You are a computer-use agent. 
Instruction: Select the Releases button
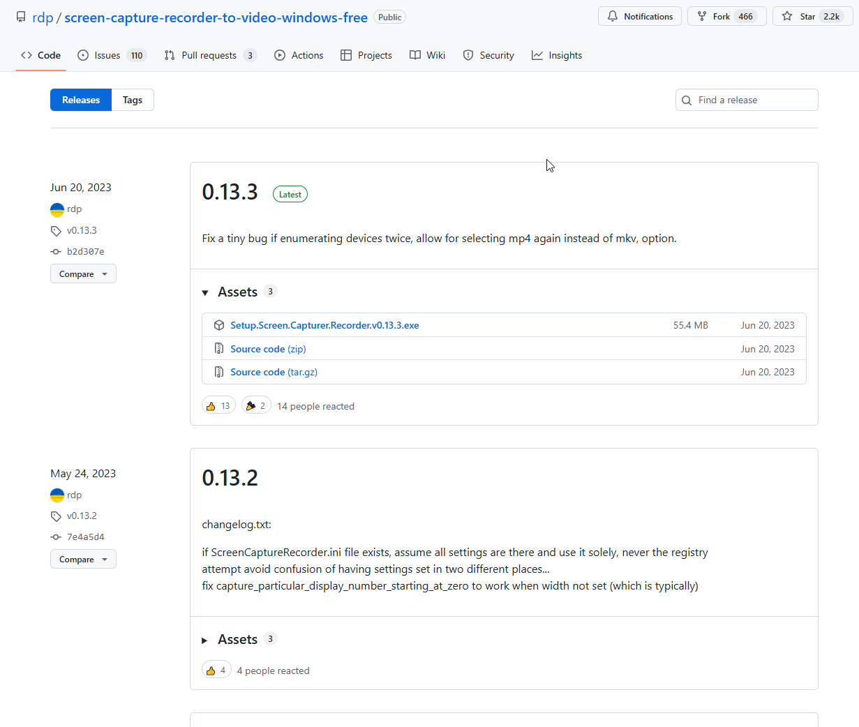pyautogui.click(x=81, y=100)
